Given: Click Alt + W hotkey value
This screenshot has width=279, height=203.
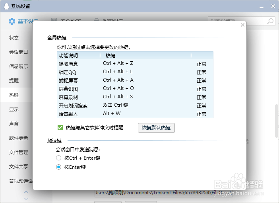Looking at the screenshot, I should [112, 113].
